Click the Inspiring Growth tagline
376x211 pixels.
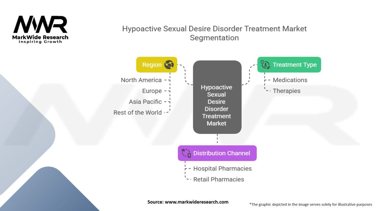[40, 42]
